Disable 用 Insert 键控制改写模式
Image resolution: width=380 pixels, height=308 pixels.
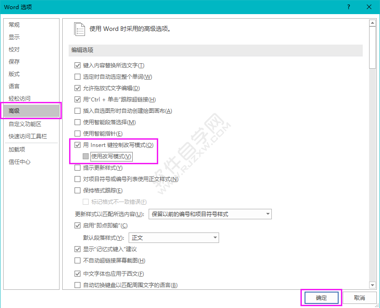[x=78, y=145]
